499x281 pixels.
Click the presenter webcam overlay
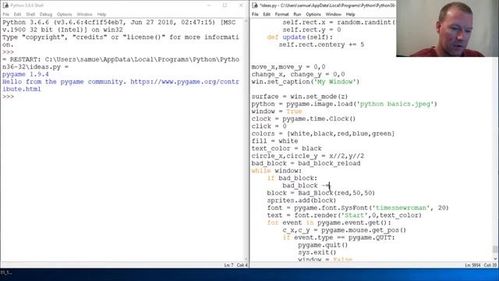coord(448,28)
